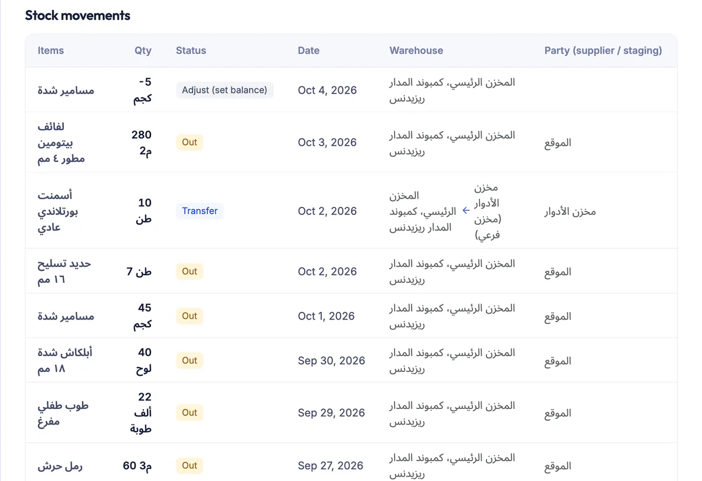
Task: Click the date Oct 4, 2026
Action: (327, 90)
